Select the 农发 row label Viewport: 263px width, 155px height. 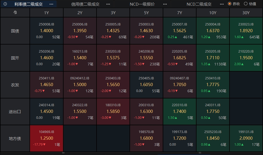[15, 85]
